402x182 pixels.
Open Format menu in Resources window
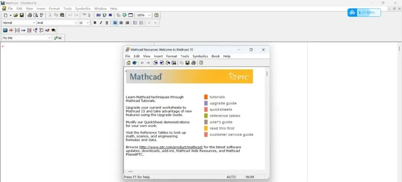coord(172,56)
